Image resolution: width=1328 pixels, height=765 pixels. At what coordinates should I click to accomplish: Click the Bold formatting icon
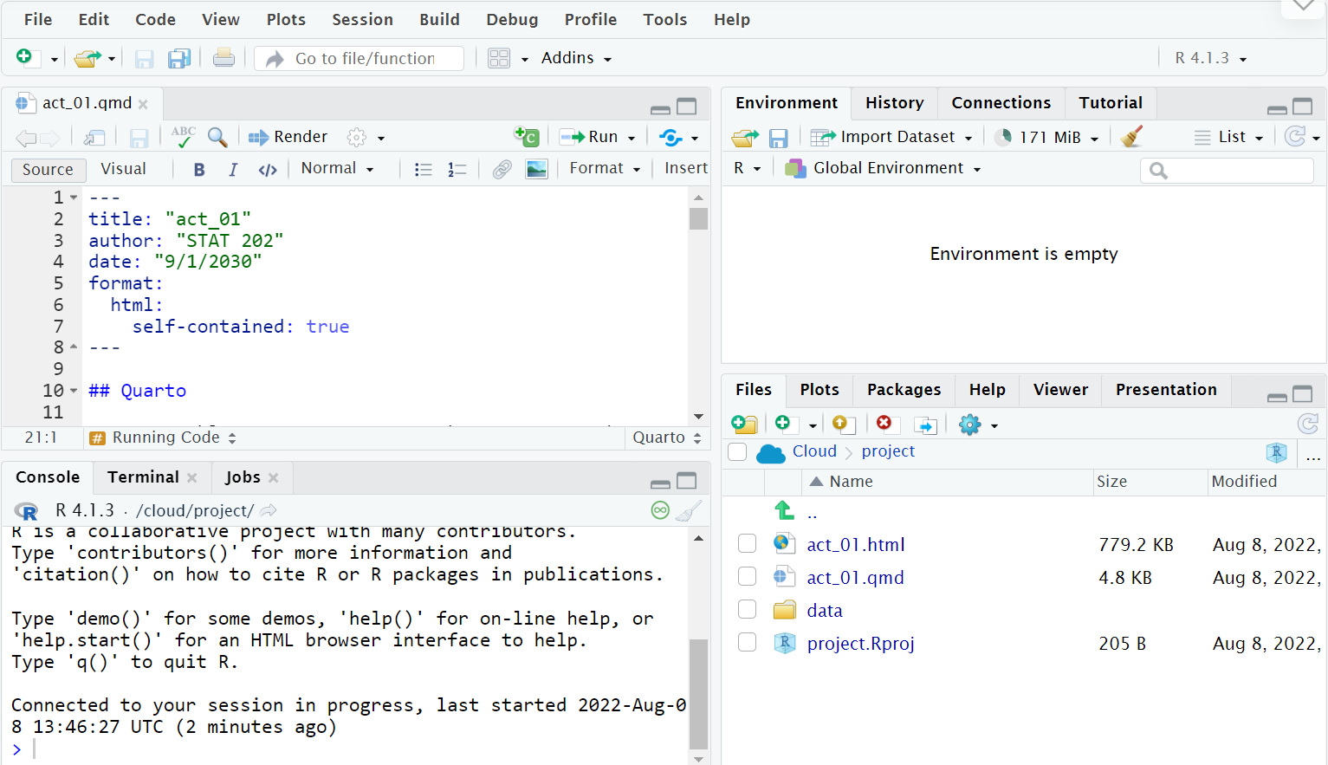coord(199,169)
